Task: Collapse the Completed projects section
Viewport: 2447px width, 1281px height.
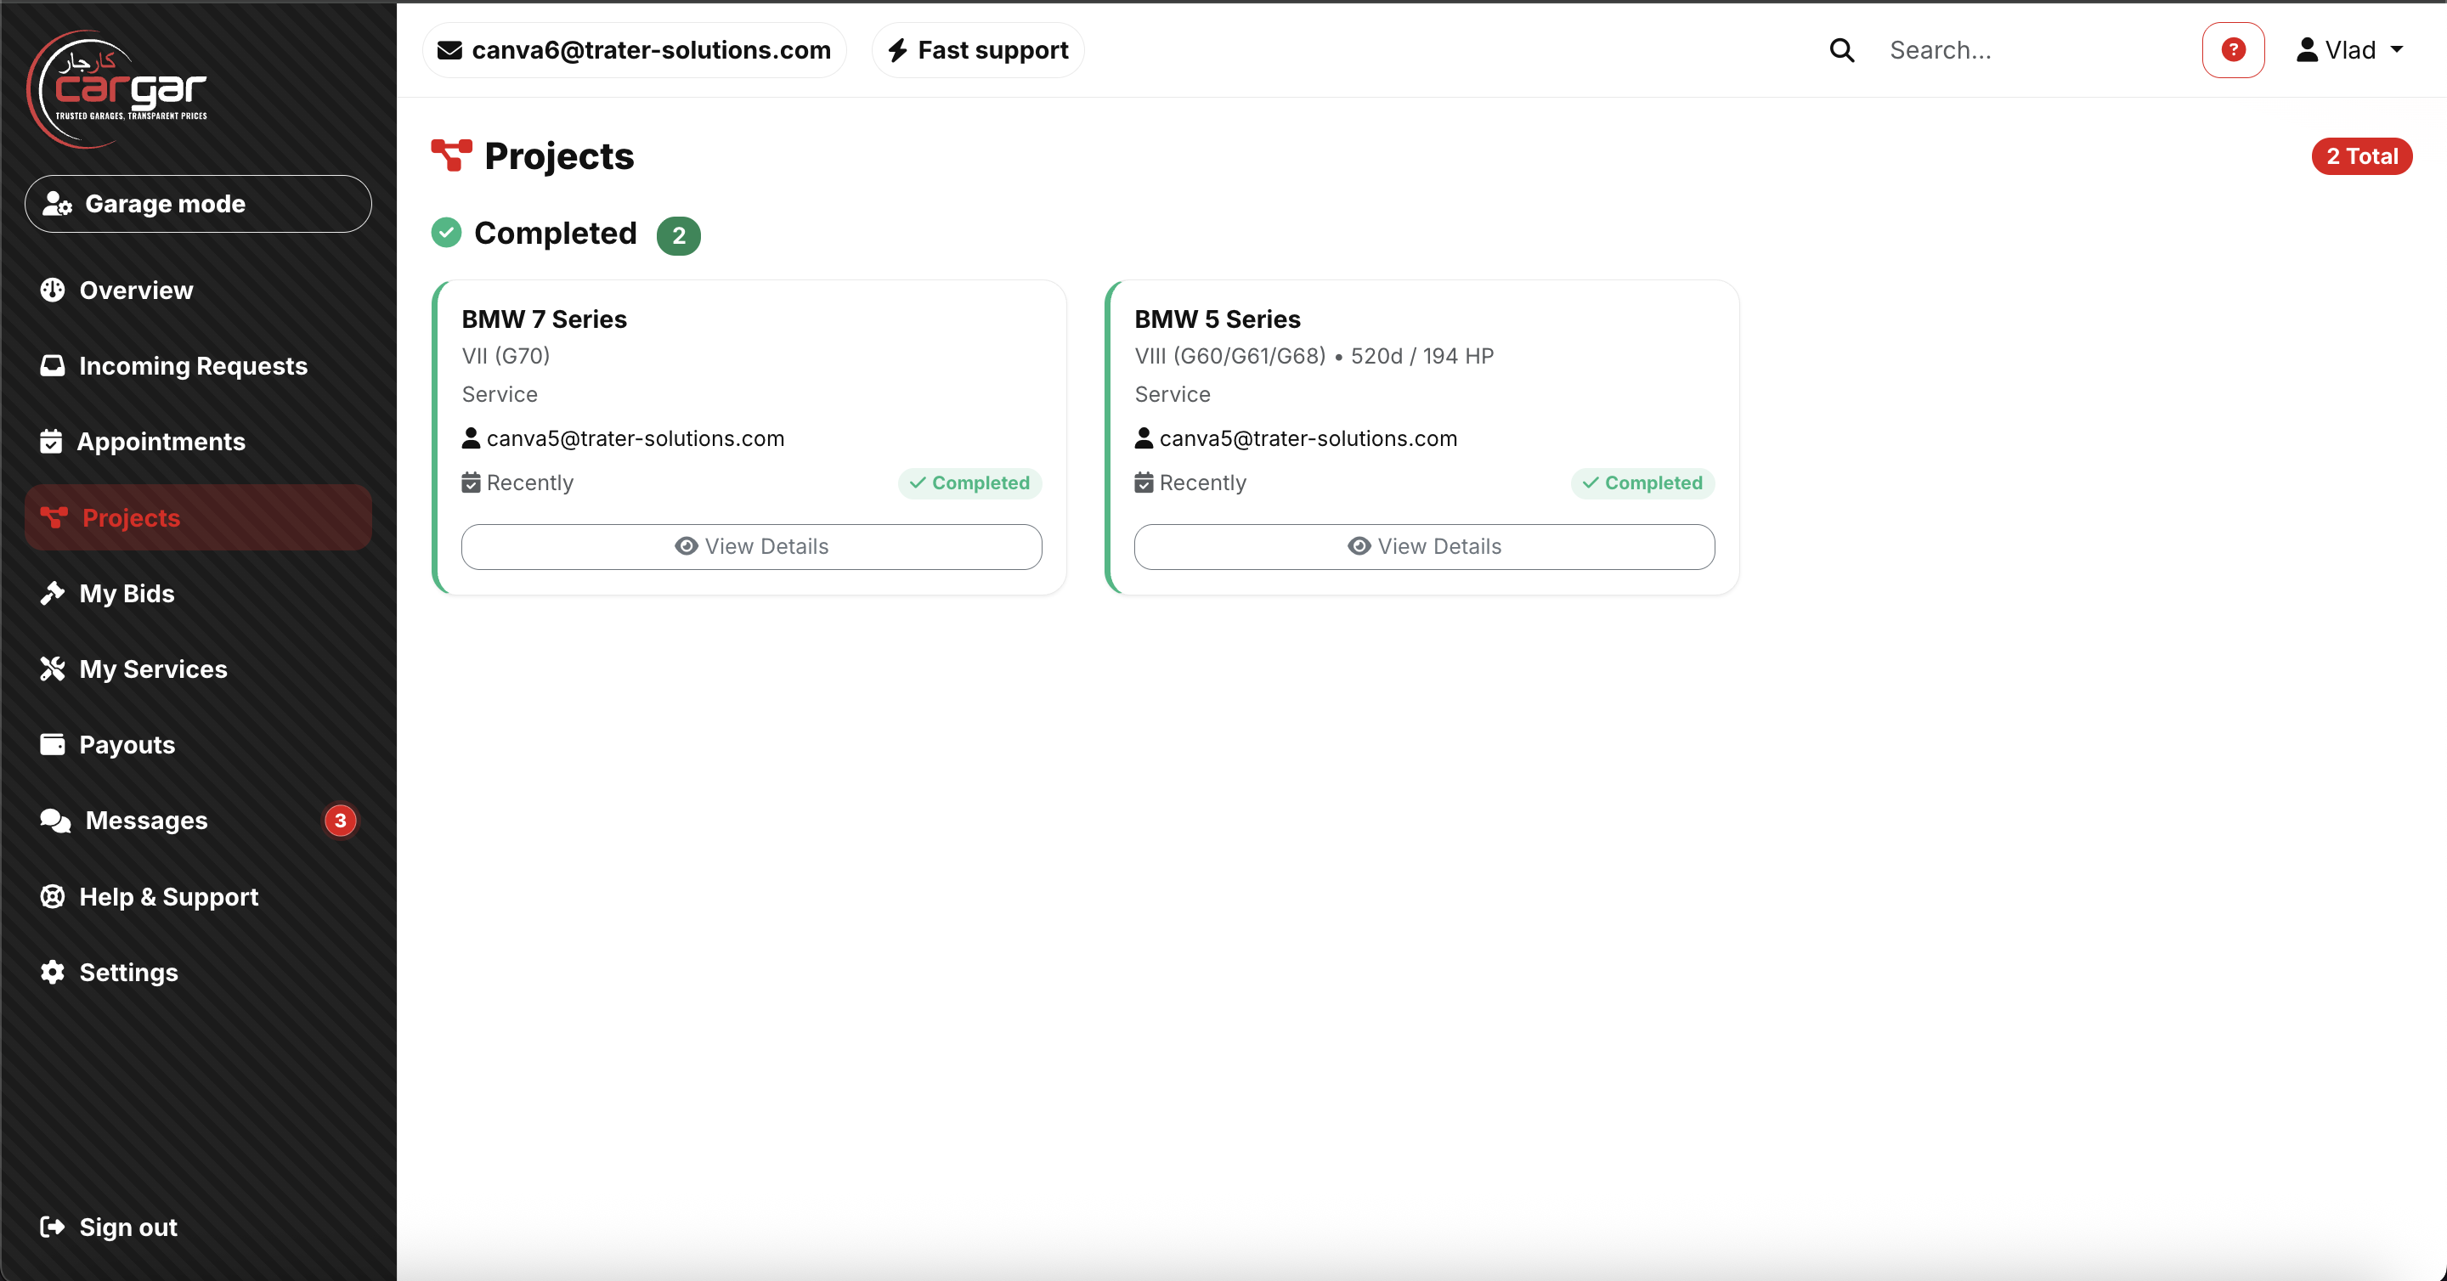Action: [x=556, y=233]
